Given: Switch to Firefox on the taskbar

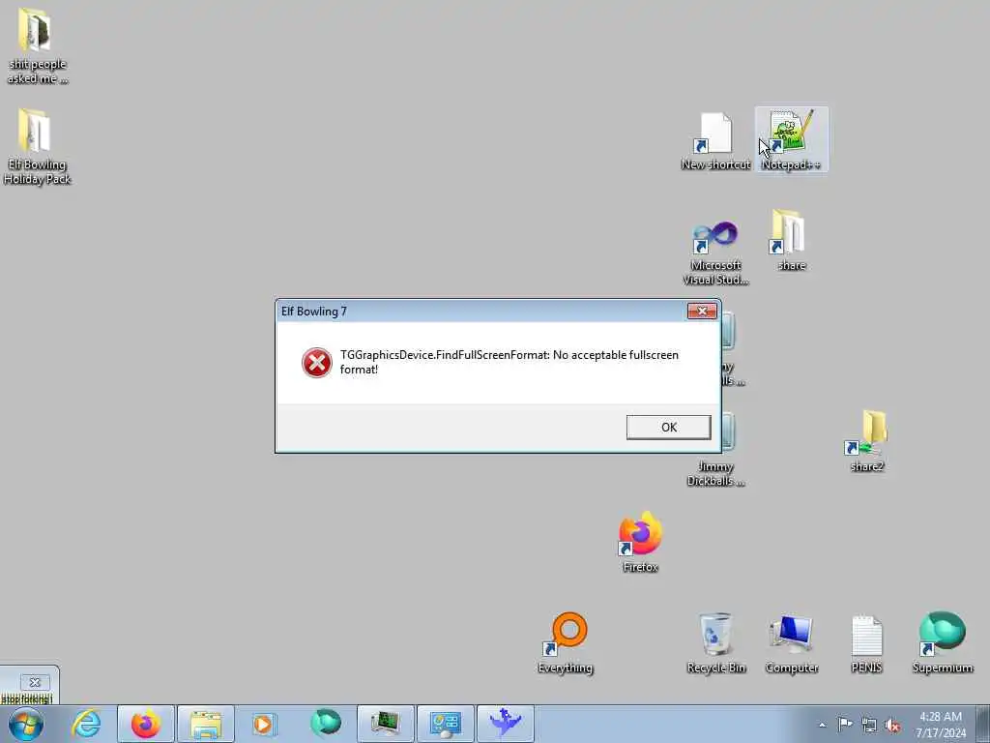Looking at the screenshot, I should 145,724.
